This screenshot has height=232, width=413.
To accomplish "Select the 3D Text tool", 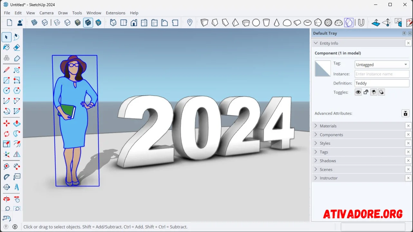I will (x=17, y=187).
